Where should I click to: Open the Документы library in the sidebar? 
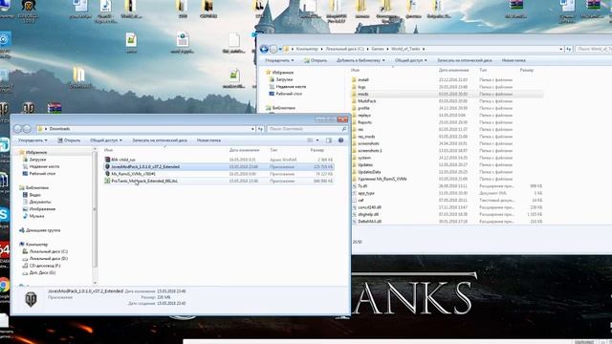pos(40,202)
